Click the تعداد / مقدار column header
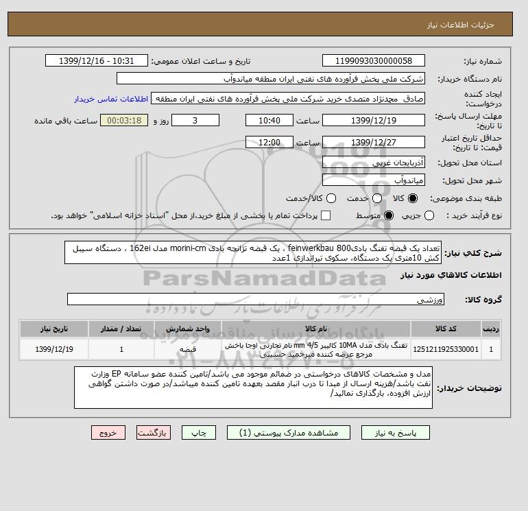 (121, 329)
